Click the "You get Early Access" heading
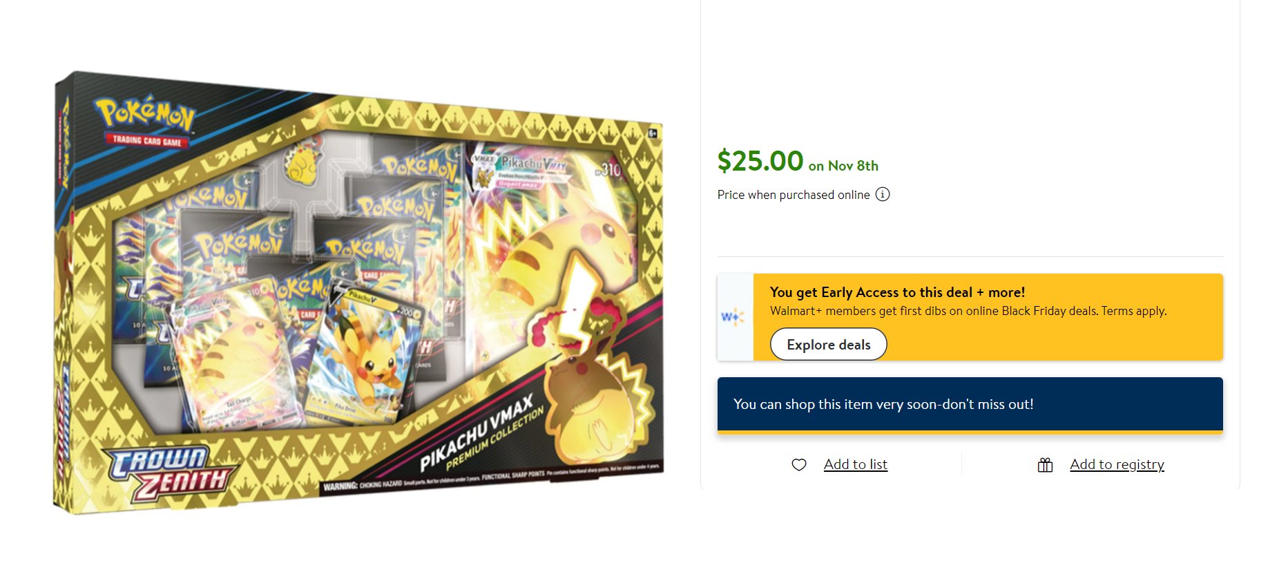This screenshot has width=1268, height=581. (x=897, y=292)
